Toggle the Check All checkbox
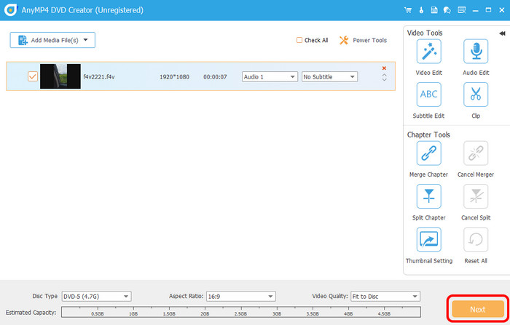This screenshot has width=510, height=325. tap(299, 40)
